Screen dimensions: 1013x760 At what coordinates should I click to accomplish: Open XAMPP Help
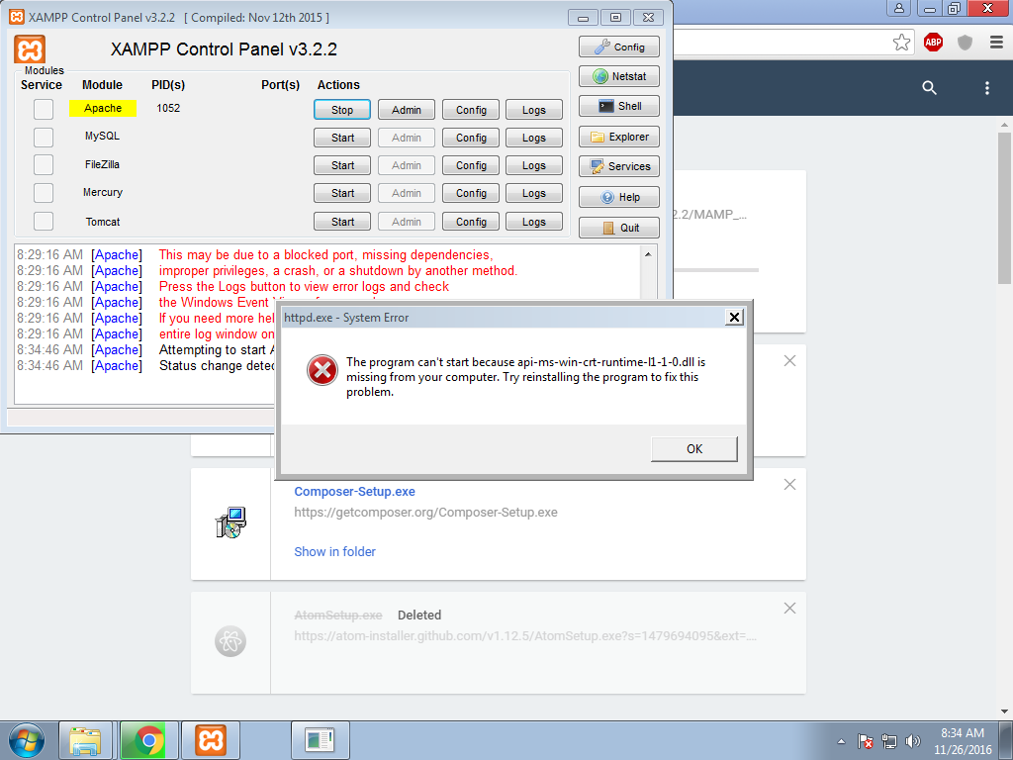point(619,197)
